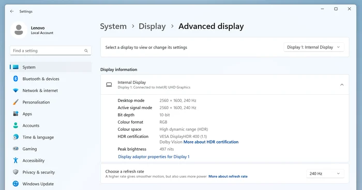362x190 pixels.
Task: Click the Desktop mode value 2560 × 1600, 240 Hz
Action: coord(178,100)
